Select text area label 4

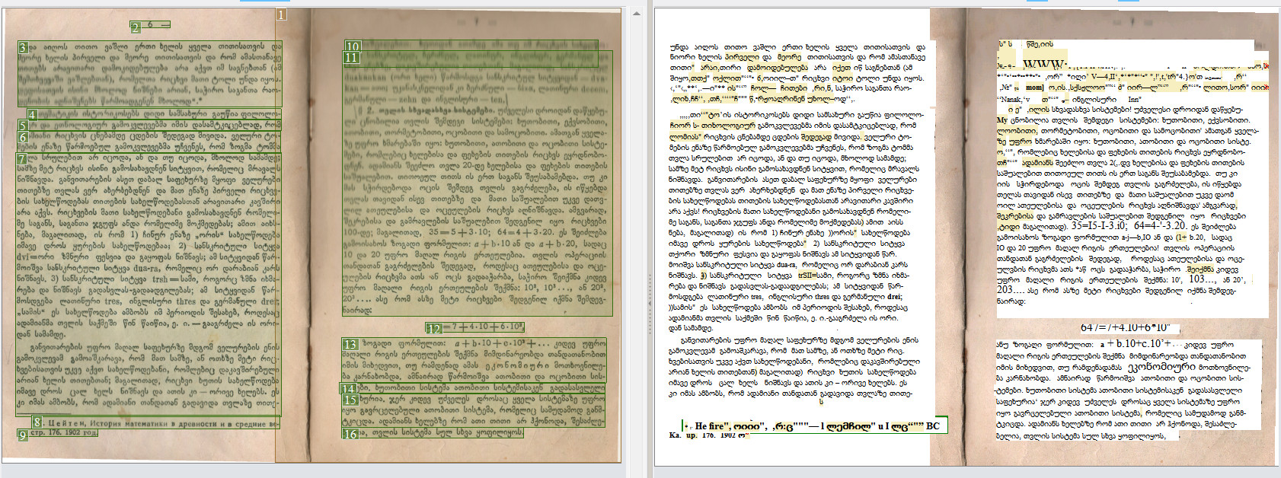(32, 115)
